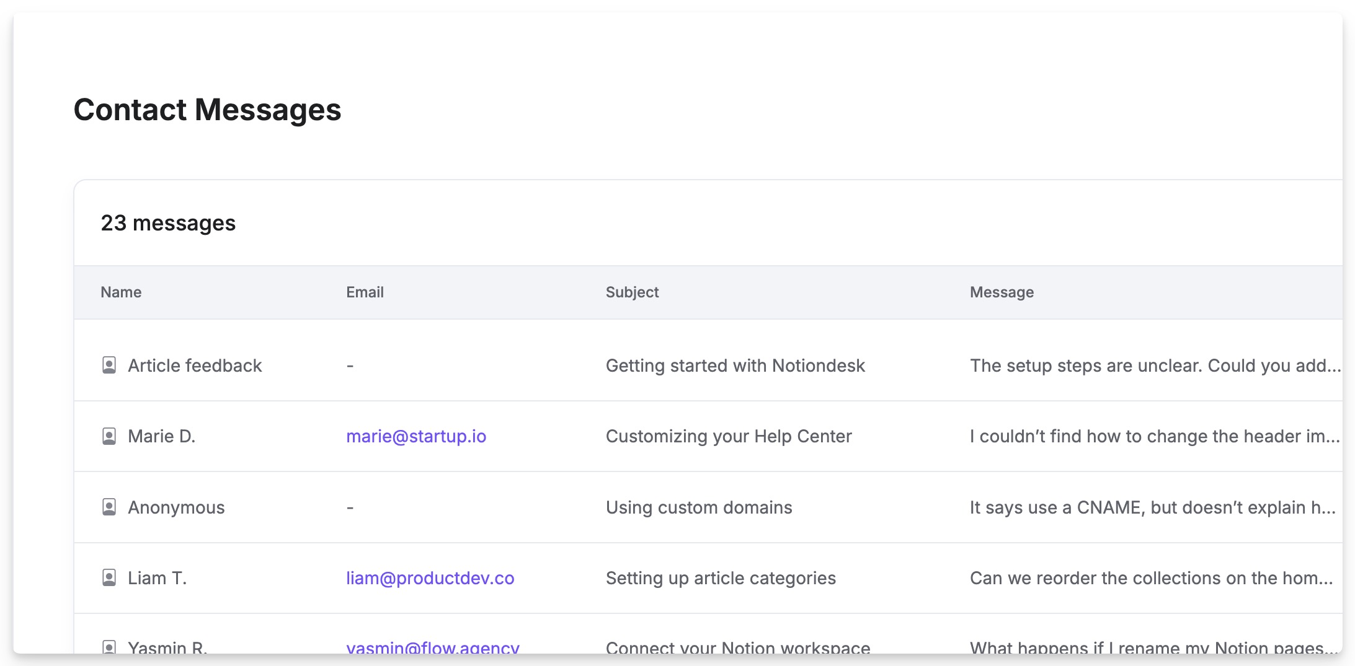
Task: Click the contact icon beside Marie D.
Action: (109, 436)
